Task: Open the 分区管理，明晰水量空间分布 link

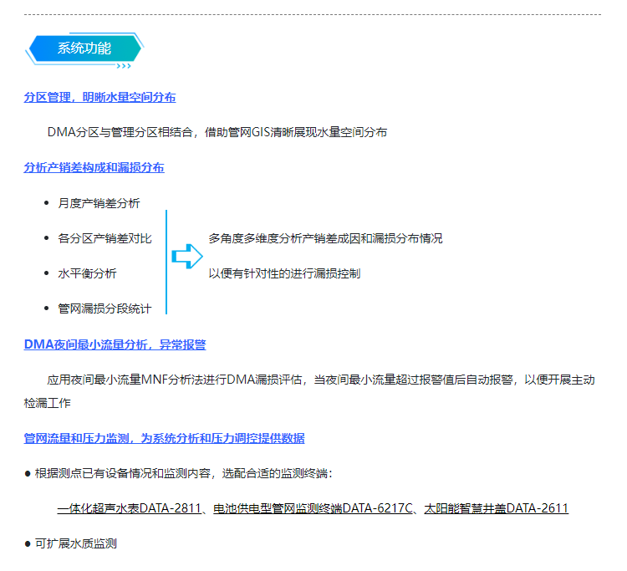Action: coord(99,97)
